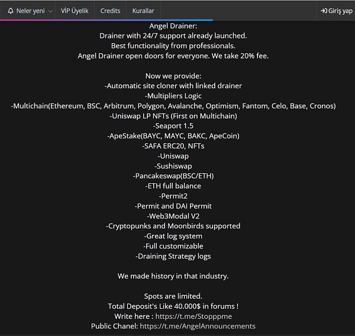This screenshot has height=336, width=355.
Task: Open the Kurallar rules page
Action: [x=143, y=11]
